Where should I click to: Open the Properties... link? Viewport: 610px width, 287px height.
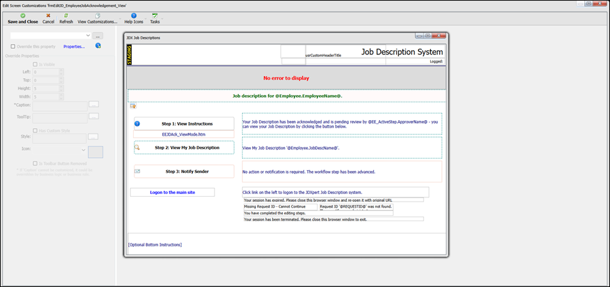74,47
